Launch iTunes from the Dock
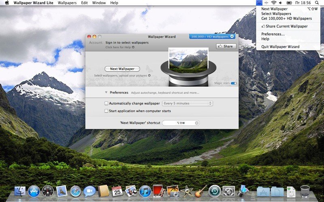The width and height of the screenshot is (324, 202). [145, 191]
